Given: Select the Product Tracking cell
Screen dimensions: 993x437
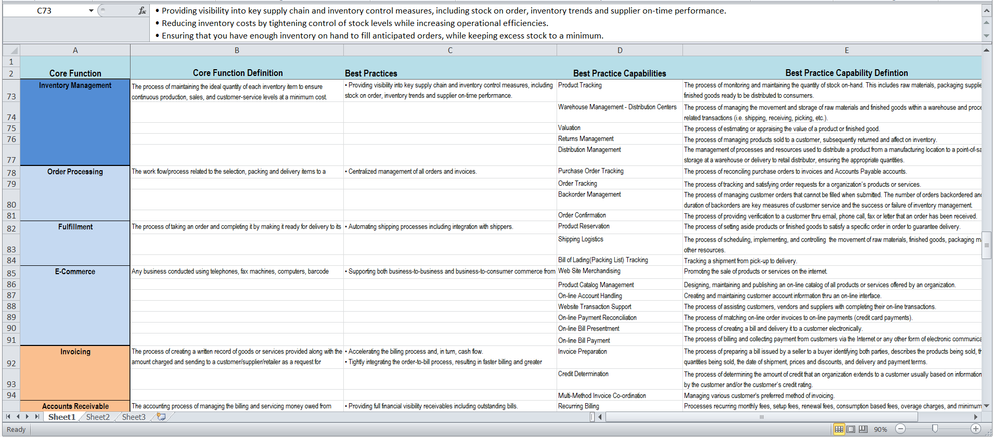Looking at the screenshot, I should 620,91.
